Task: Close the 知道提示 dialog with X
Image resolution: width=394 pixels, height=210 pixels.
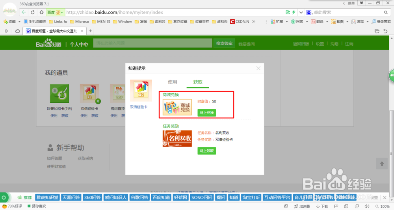Action: pyautogui.click(x=258, y=68)
